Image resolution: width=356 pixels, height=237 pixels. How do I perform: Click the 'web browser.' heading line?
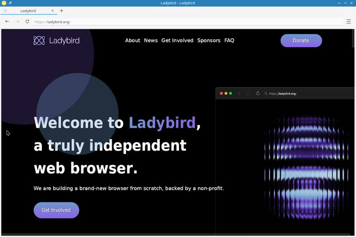click(86, 169)
